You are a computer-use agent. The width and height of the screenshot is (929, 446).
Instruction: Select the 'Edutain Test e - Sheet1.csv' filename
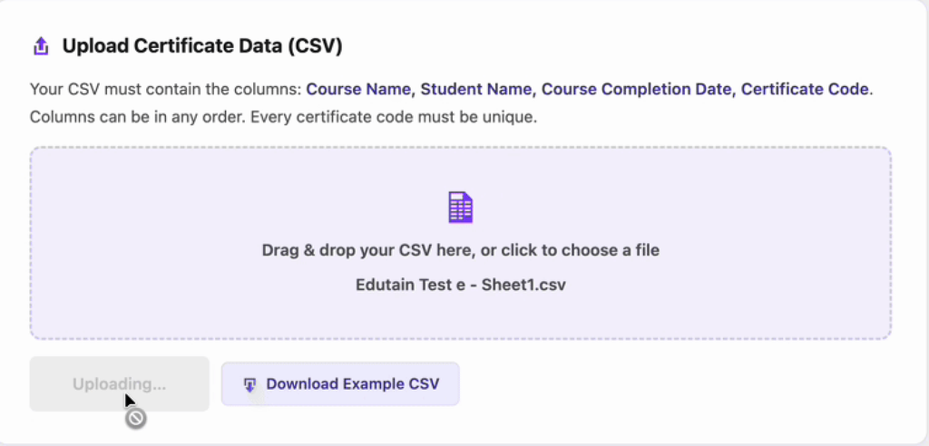pyautogui.click(x=460, y=285)
